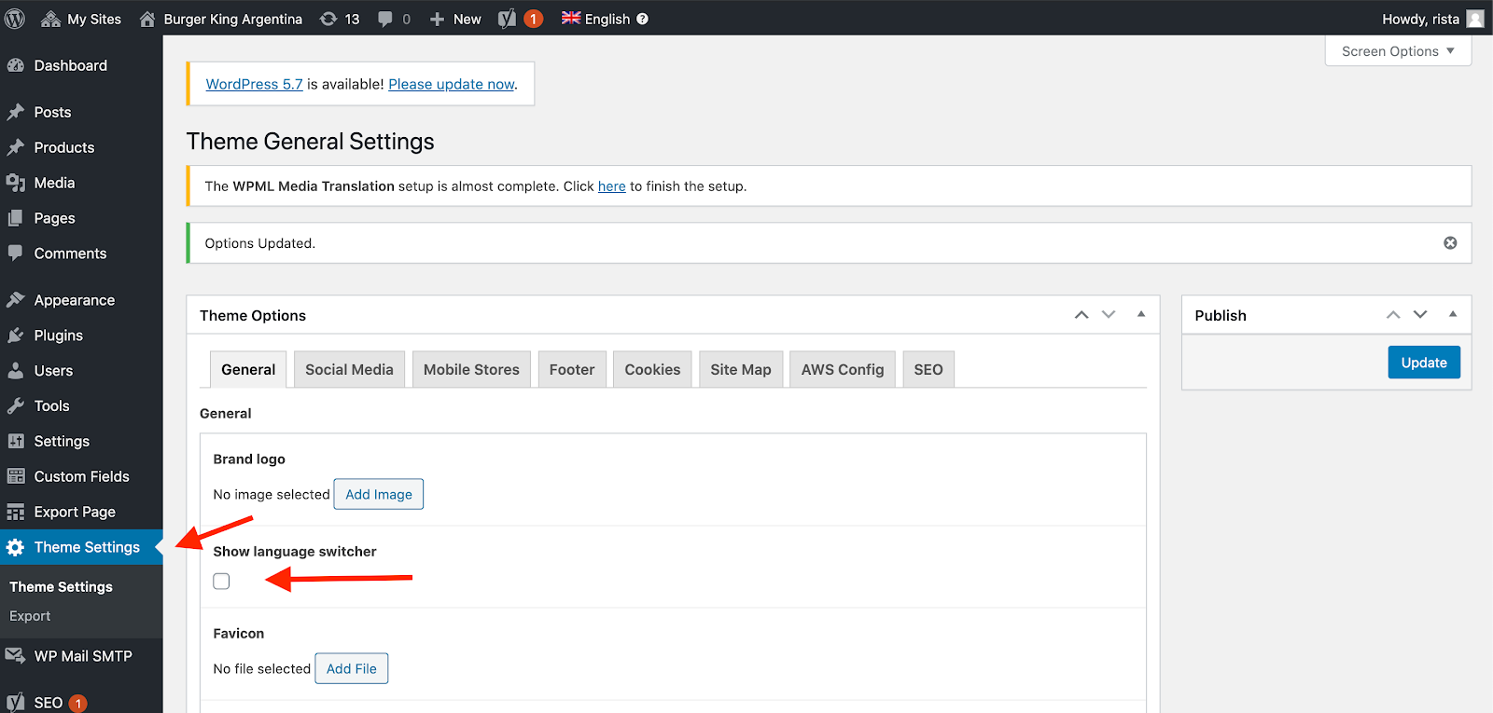Viewport: 1493px width, 713px height.
Task: Click the Users person icon
Action: [16, 371]
